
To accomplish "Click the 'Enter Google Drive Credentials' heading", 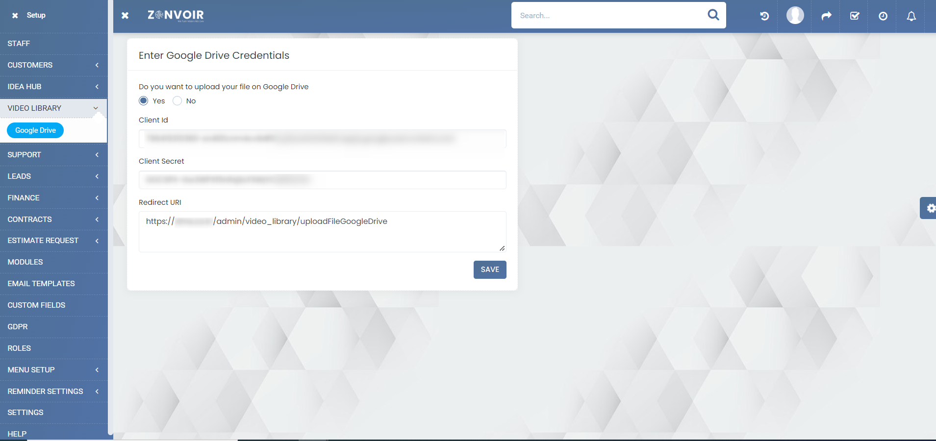I will pyautogui.click(x=214, y=55).
